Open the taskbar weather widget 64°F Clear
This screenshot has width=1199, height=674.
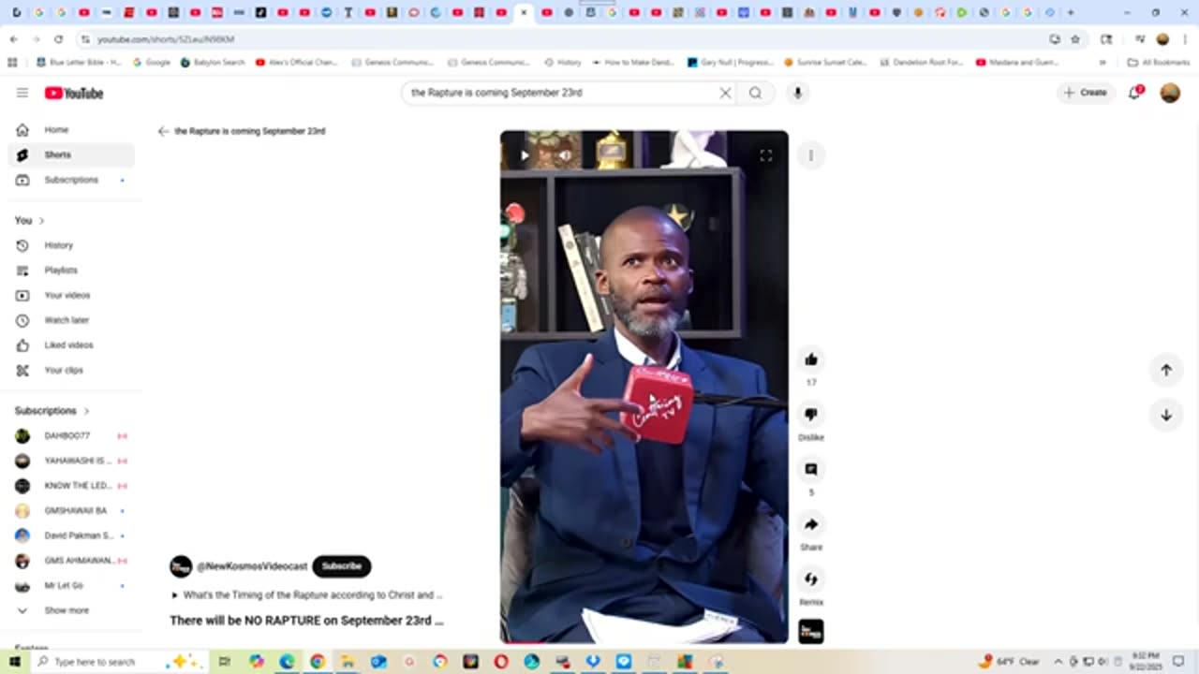tap(1009, 662)
